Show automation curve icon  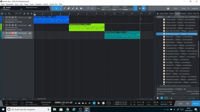pos(17,13)
